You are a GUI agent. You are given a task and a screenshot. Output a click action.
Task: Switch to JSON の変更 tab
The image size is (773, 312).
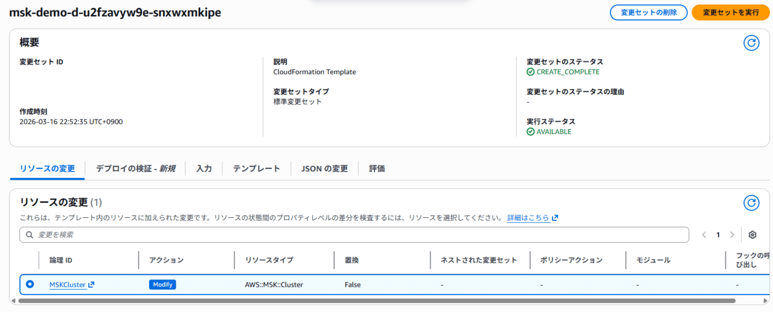pos(325,168)
